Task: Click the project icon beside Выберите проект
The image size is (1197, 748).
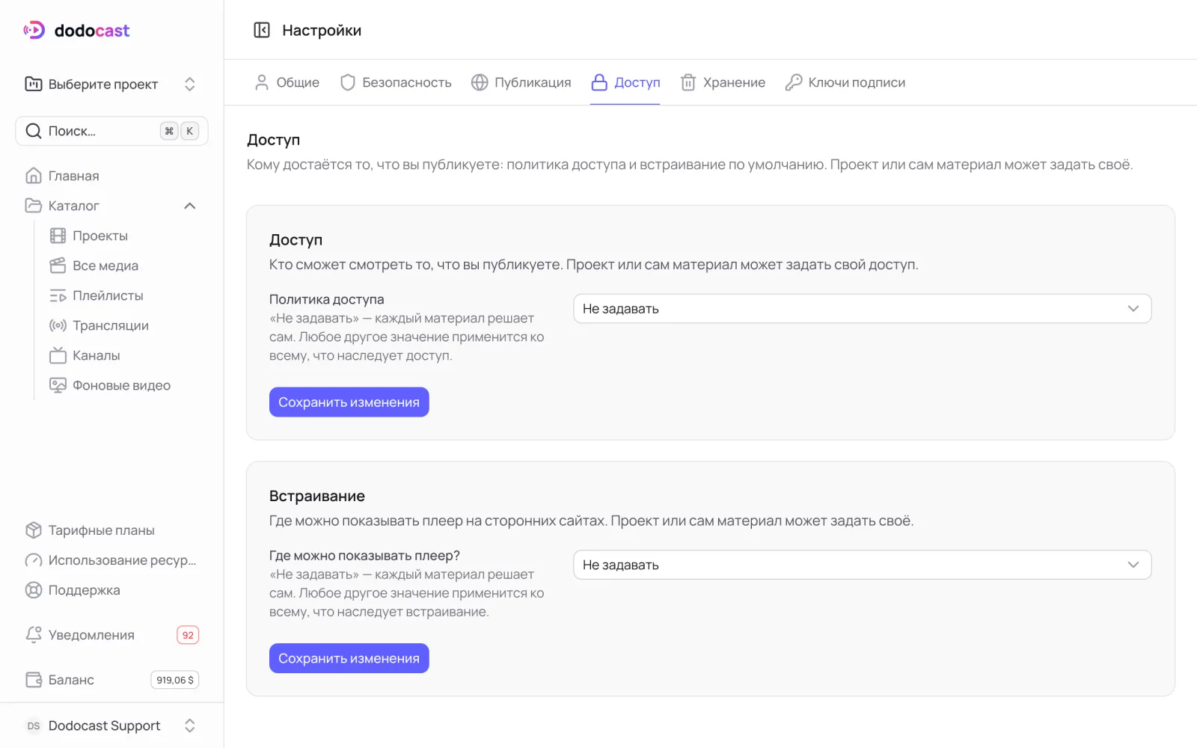Action: [34, 84]
